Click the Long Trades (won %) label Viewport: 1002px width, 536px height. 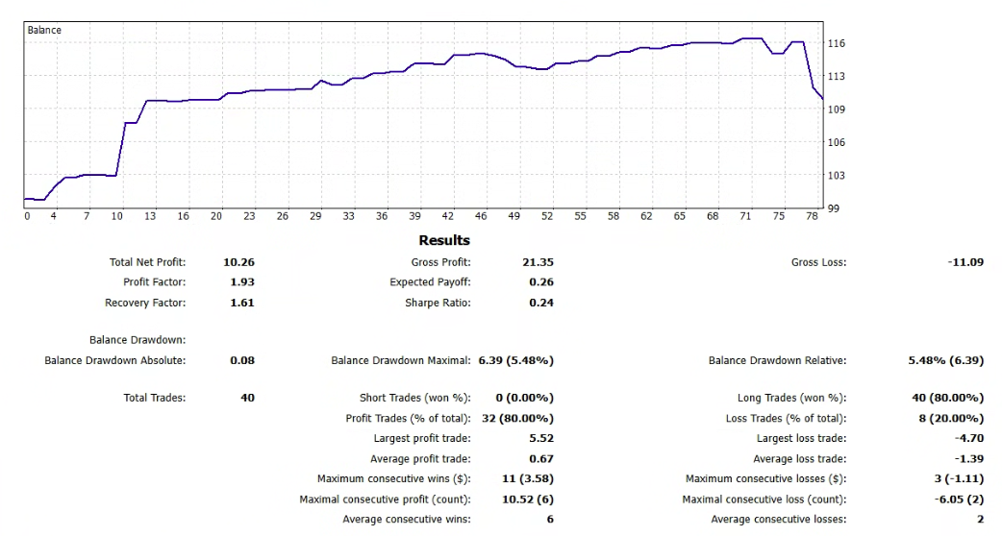pos(791,398)
